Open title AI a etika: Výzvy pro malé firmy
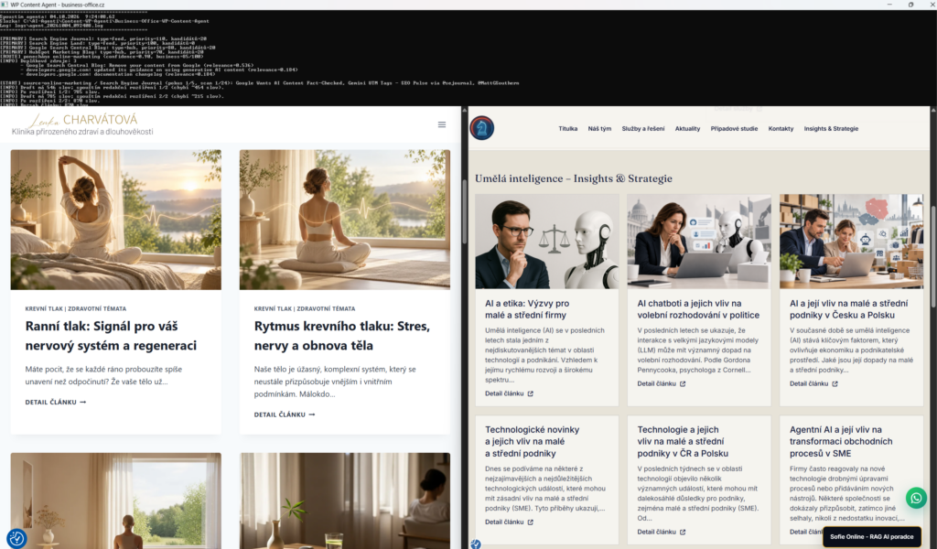937x549 pixels. tap(526, 309)
